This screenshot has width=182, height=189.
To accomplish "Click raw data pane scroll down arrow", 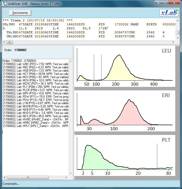I will click(x=178, y=38).
